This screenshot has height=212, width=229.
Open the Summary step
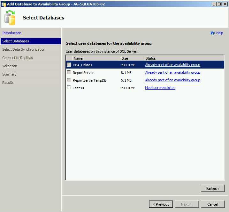point(9,74)
